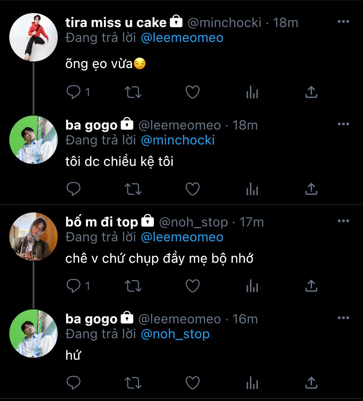
Task: Open bố m đi top avatar
Action: 34,237
